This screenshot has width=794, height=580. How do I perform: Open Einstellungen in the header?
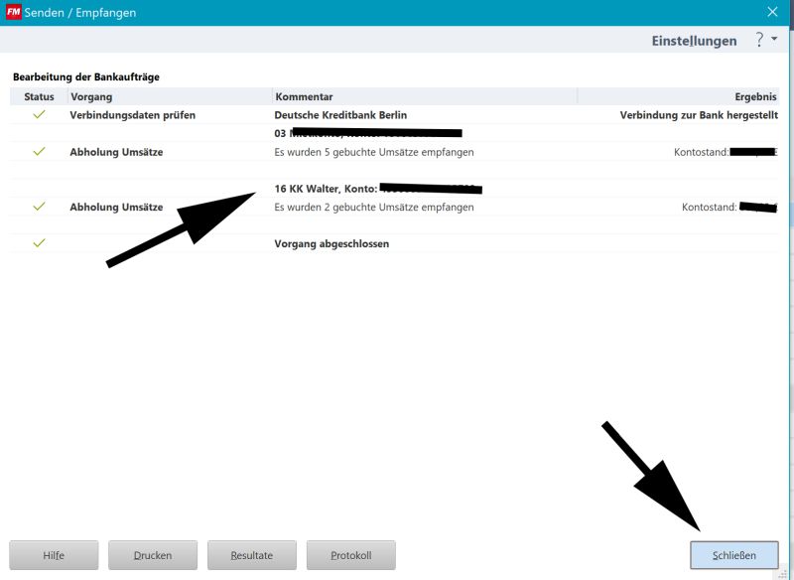[x=694, y=41]
